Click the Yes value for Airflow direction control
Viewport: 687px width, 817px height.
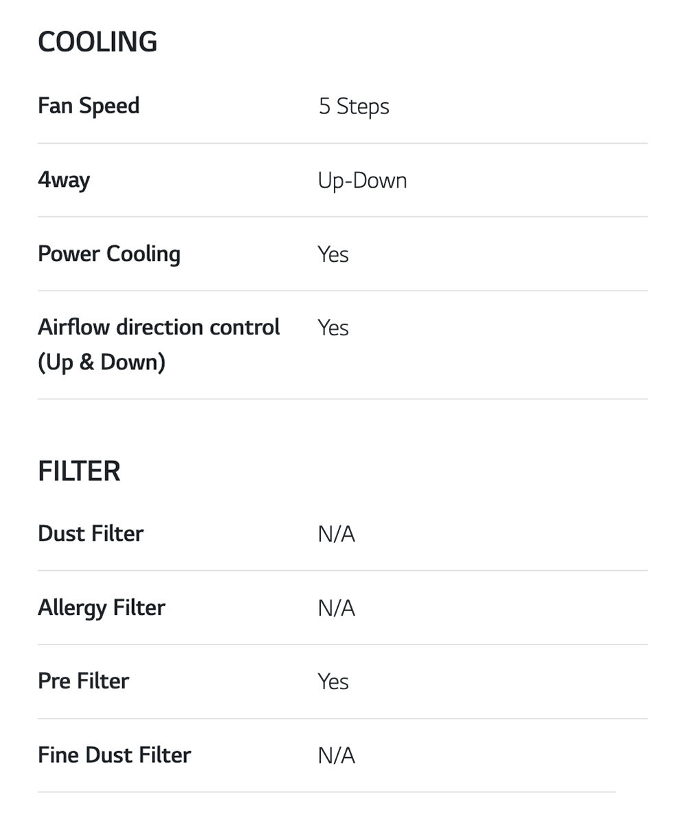(x=333, y=328)
